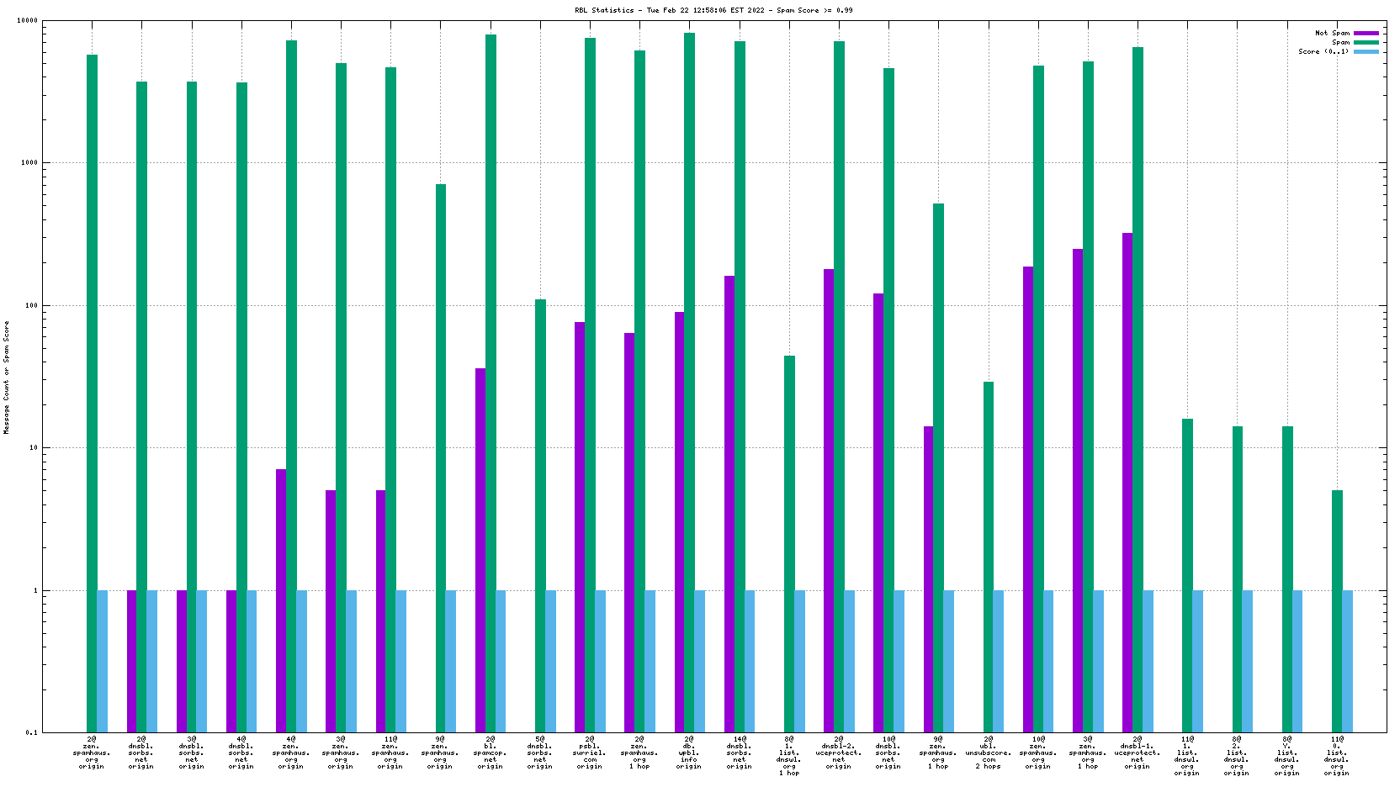
Task: Click the green Spam bar for 0.list.dnswl.org
Action: pyautogui.click(x=1337, y=610)
